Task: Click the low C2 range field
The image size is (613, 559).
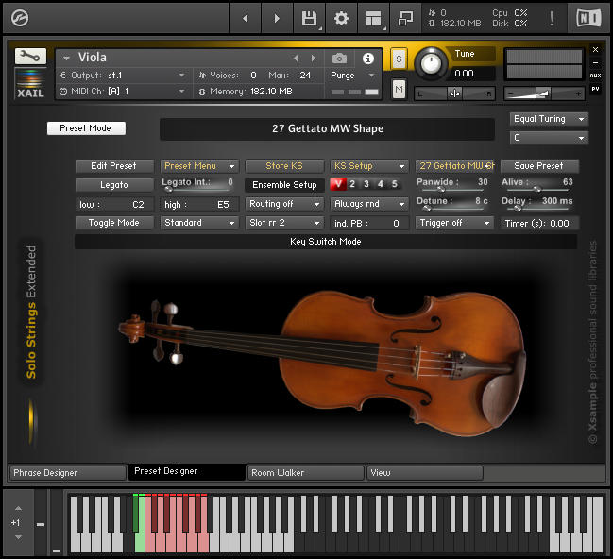Action: click(114, 204)
